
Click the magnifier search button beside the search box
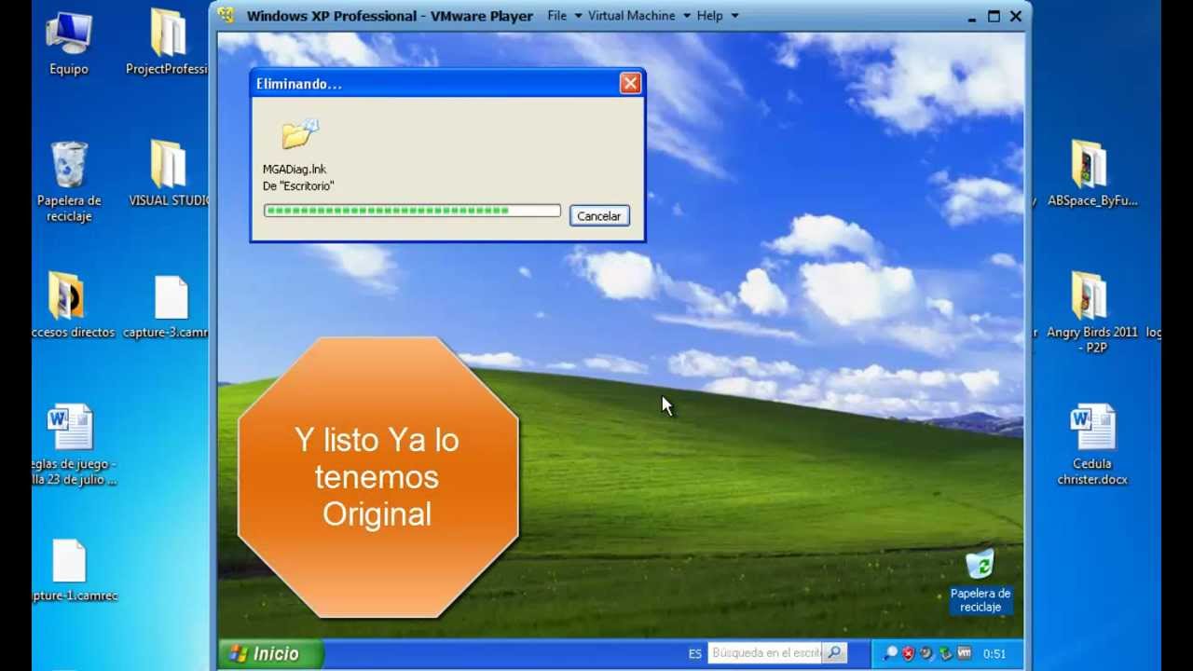pos(835,653)
